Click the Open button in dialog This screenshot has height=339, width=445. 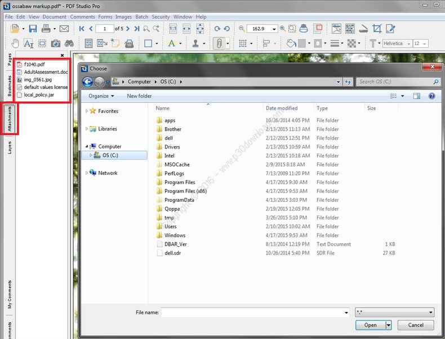click(370, 325)
